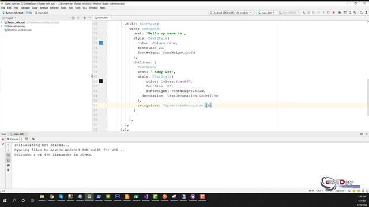Toggle soft-wrap icon in console sidebar
This screenshot has width=369, height=207.
pos(8,155)
